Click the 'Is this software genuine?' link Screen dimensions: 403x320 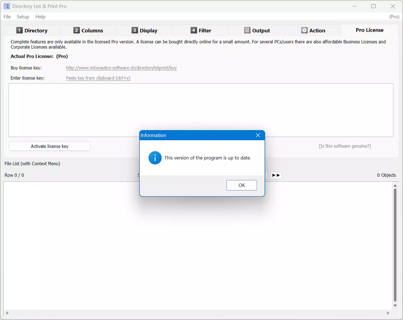click(x=345, y=146)
